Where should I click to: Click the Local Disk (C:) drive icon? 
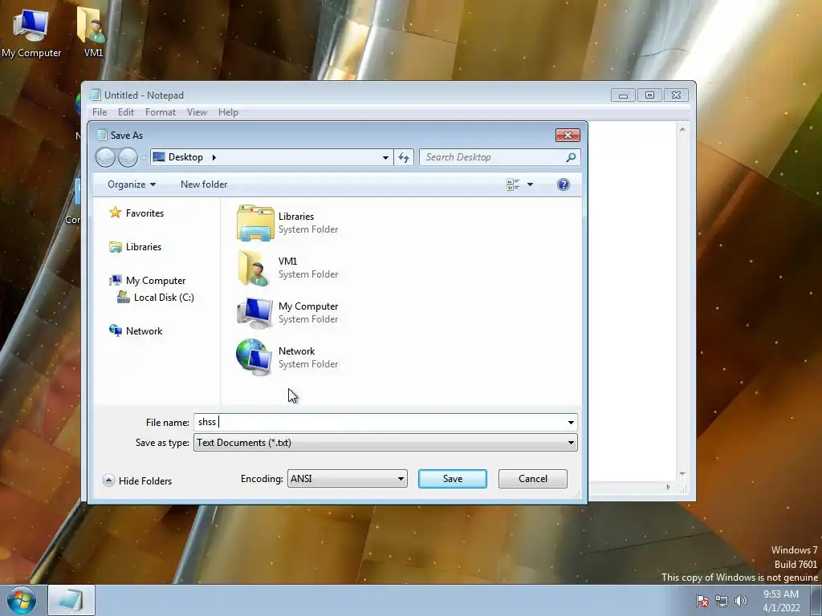123,297
